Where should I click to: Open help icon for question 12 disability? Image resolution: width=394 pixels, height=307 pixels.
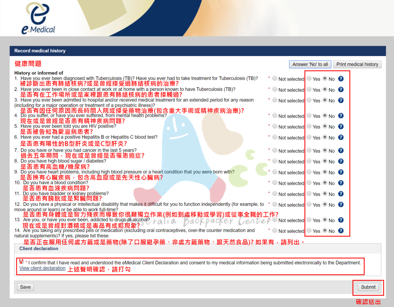(x=341, y=205)
